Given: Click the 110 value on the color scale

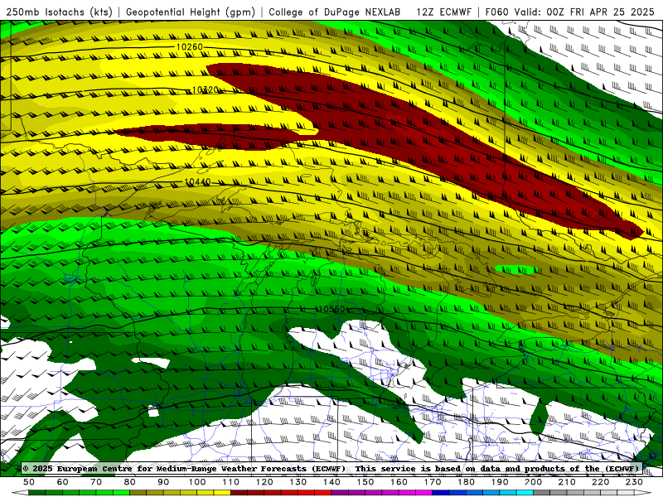Looking at the screenshot, I should coord(231,482).
